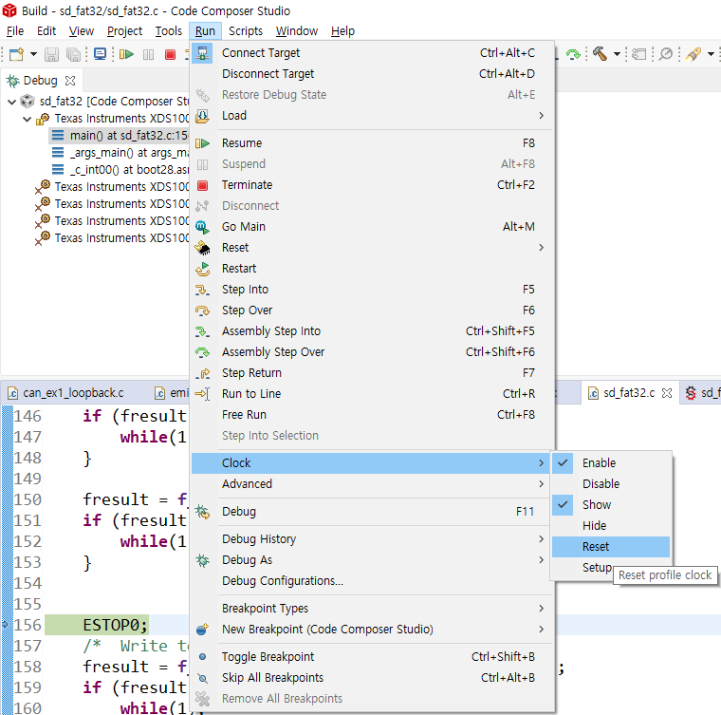Close the Debug view tab
This screenshot has height=715, width=721.
coord(70,81)
